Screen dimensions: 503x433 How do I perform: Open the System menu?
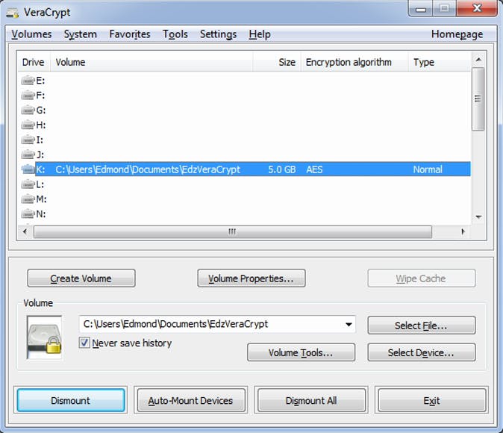80,34
